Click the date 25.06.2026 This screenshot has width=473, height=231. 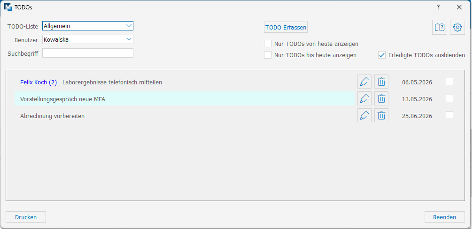coord(417,116)
